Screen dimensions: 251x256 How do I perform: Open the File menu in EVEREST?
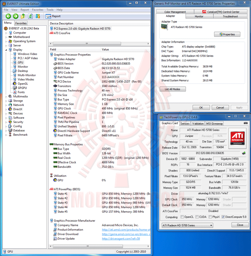[6, 10]
